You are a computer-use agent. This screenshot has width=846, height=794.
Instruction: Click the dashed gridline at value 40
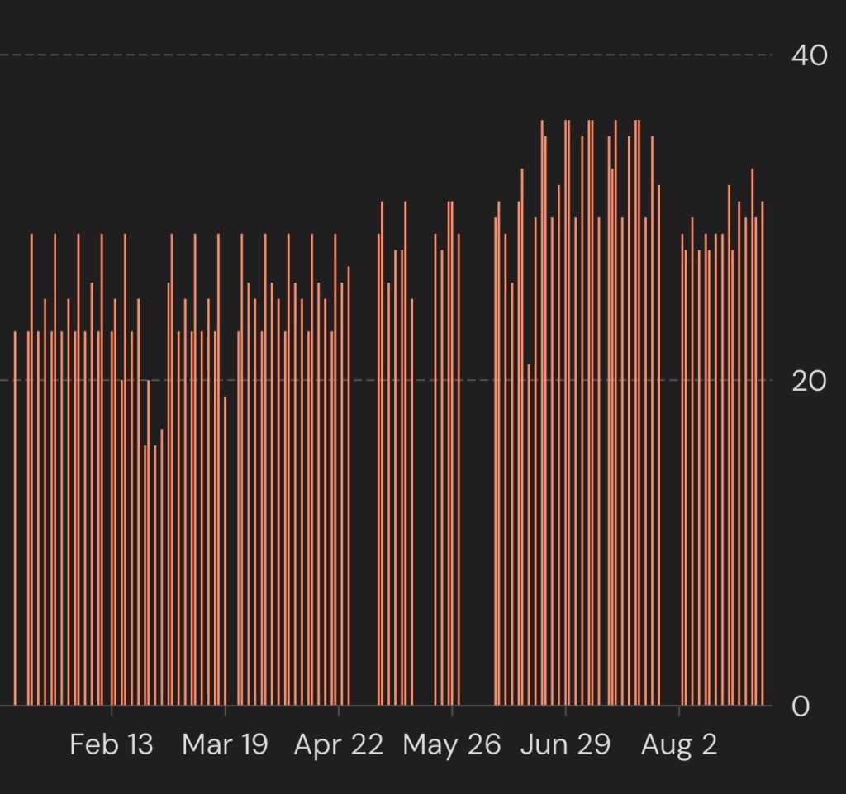386,55
